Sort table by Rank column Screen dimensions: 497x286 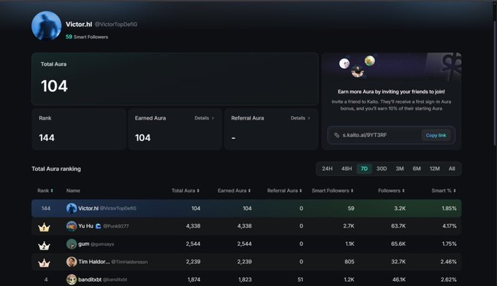[45, 190]
